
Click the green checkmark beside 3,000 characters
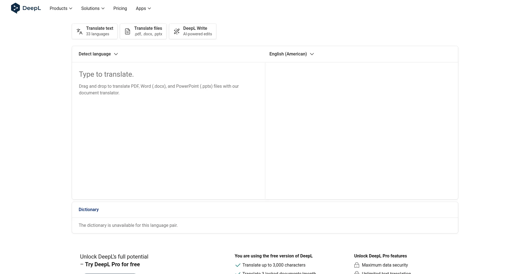238,265
